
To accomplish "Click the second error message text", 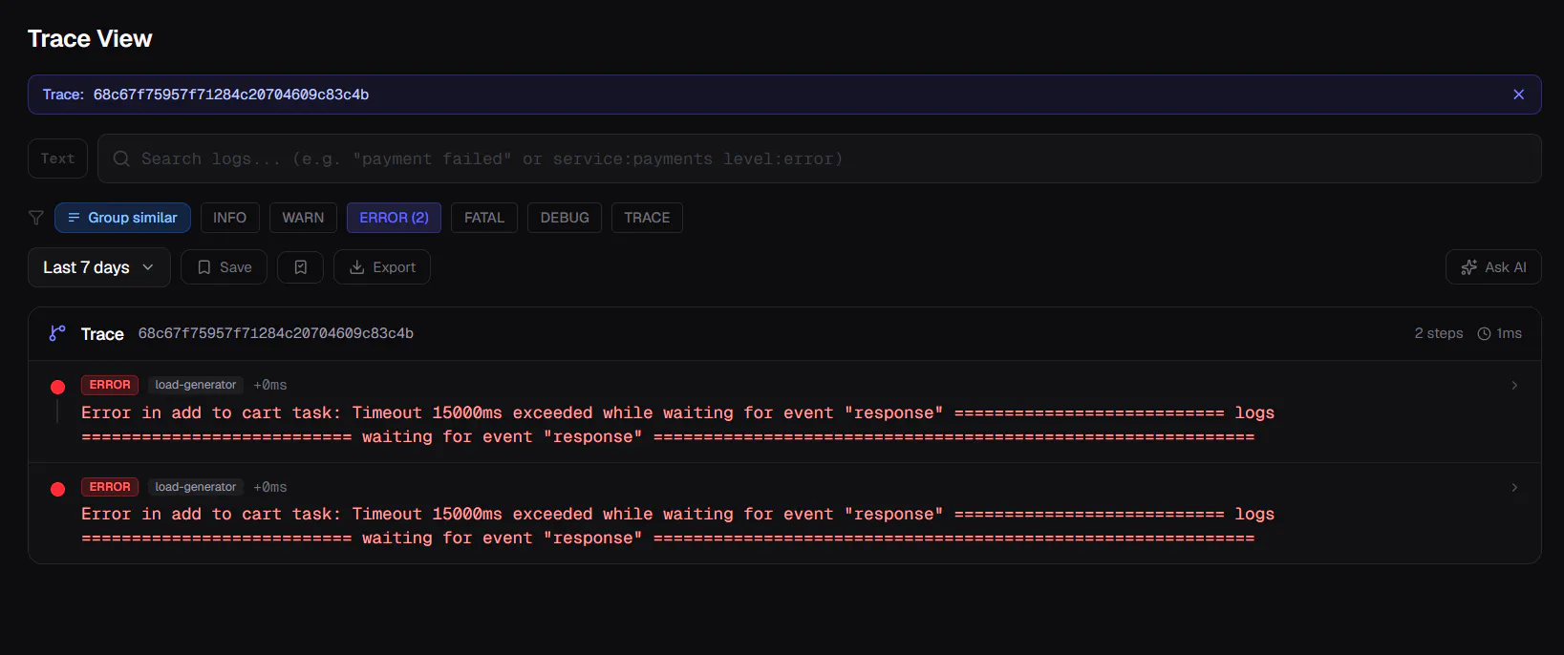I will pos(677,526).
